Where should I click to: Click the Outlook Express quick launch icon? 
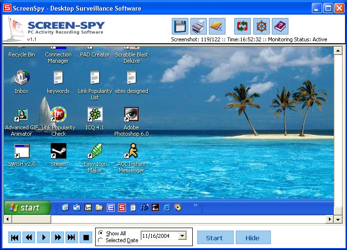click(x=77, y=208)
